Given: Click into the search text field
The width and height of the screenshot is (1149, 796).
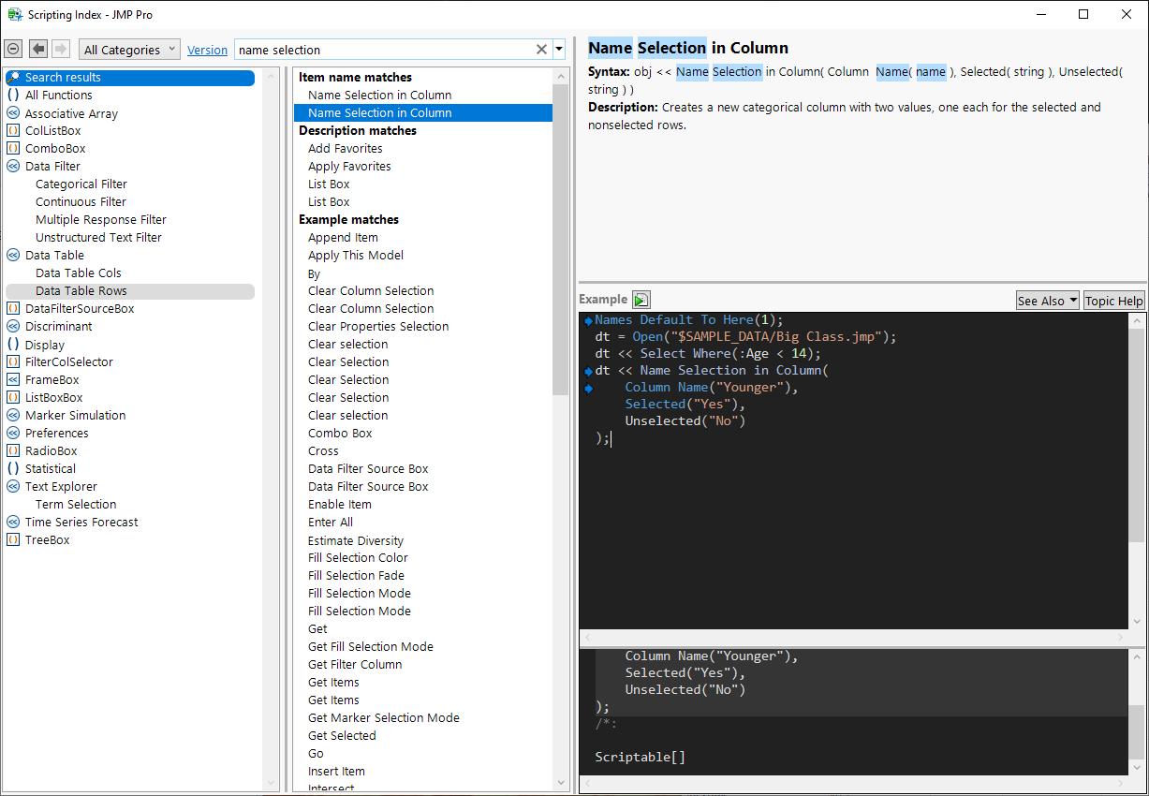Looking at the screenshot, I should point(384,50).
